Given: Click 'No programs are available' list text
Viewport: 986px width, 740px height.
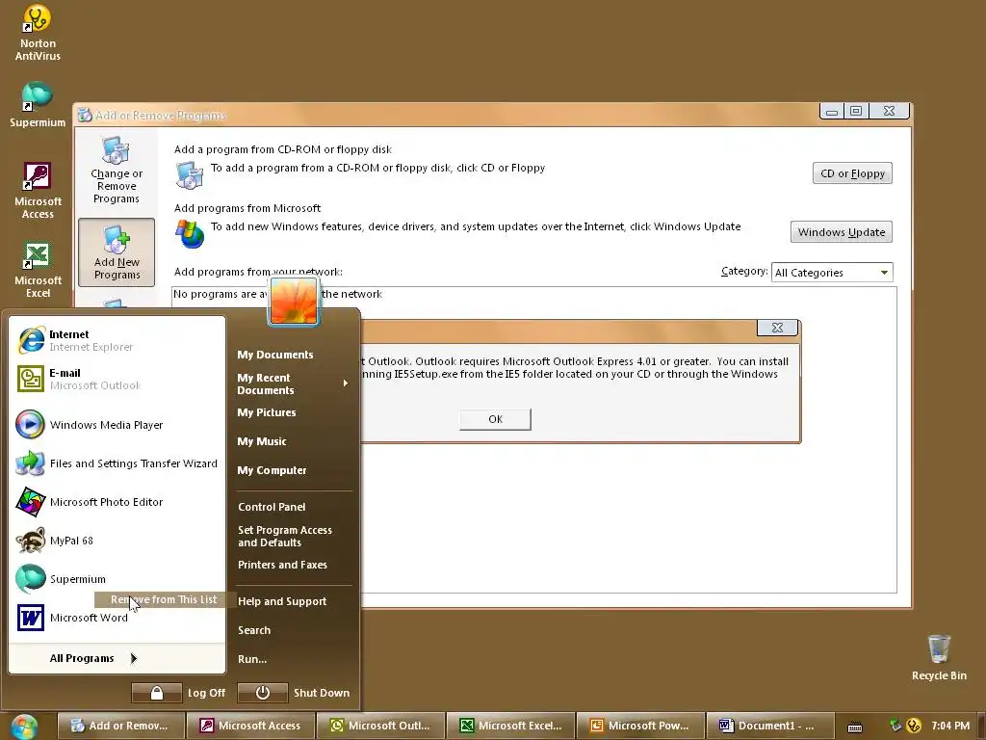Looking at the screenshot, I should (277, 294).
